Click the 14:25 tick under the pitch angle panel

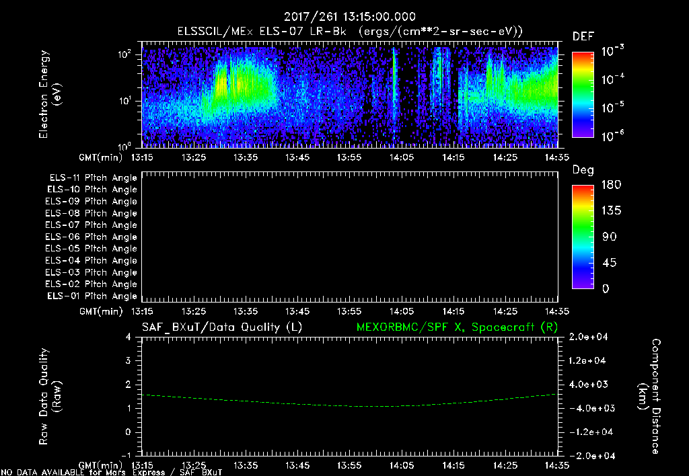(505, 312)
